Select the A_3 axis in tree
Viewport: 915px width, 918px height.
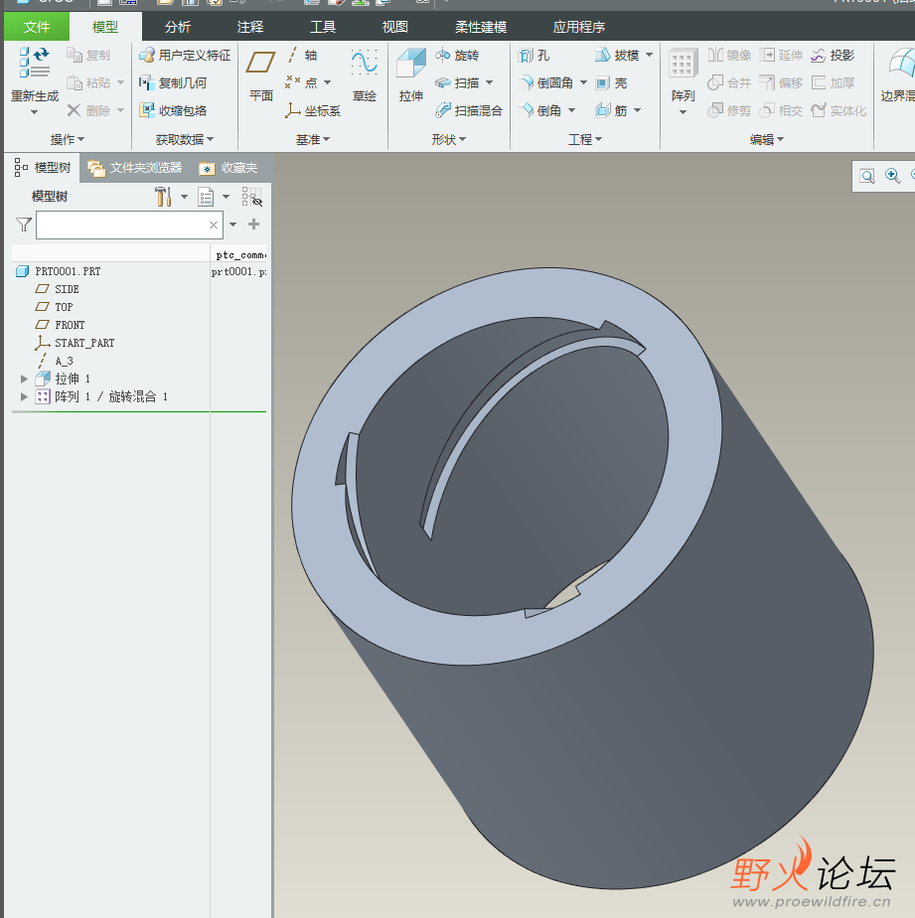(x=55, y=361)
